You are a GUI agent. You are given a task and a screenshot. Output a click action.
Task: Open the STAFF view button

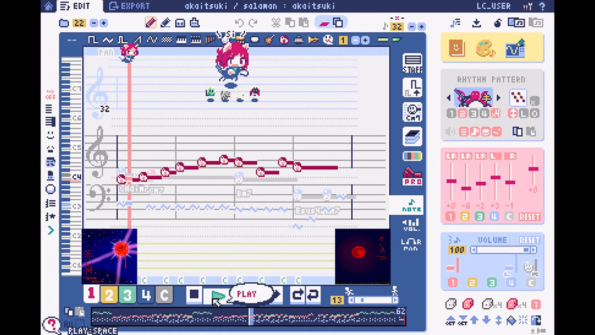point(413,63)
